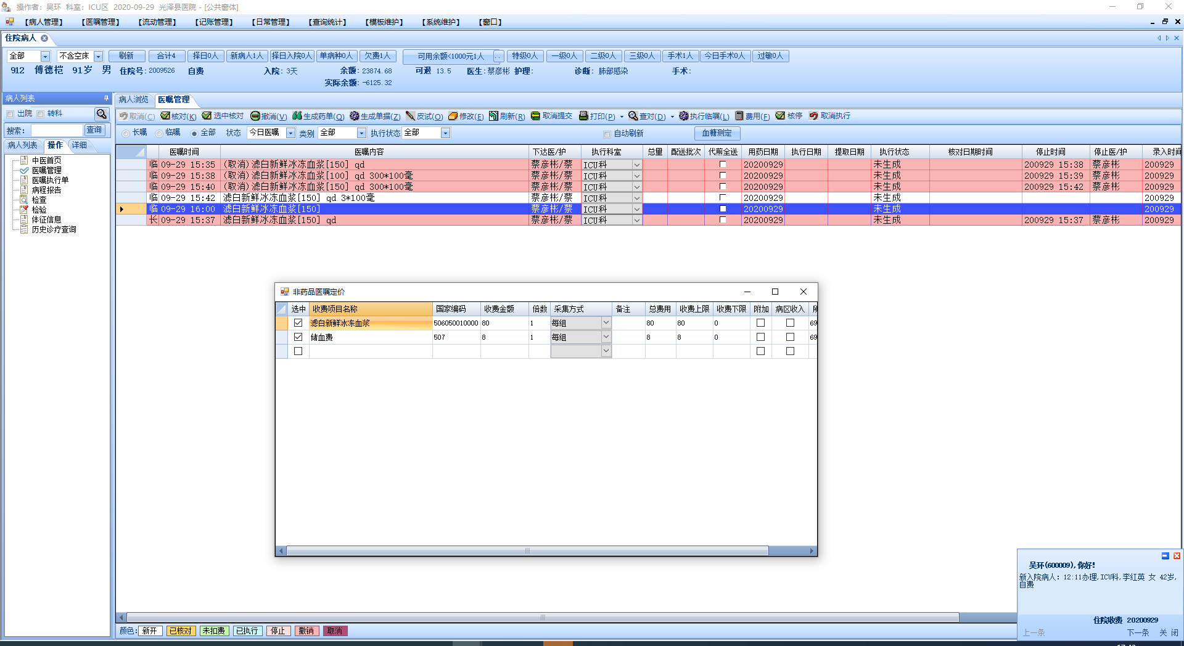Click the 查询 search button
The width and height of the screenshot is (1184, 646).
coord(94,130)
